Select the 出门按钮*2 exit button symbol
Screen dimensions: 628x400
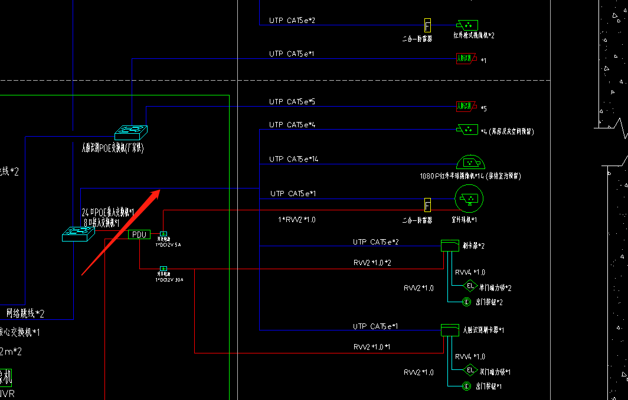(466, 302)
